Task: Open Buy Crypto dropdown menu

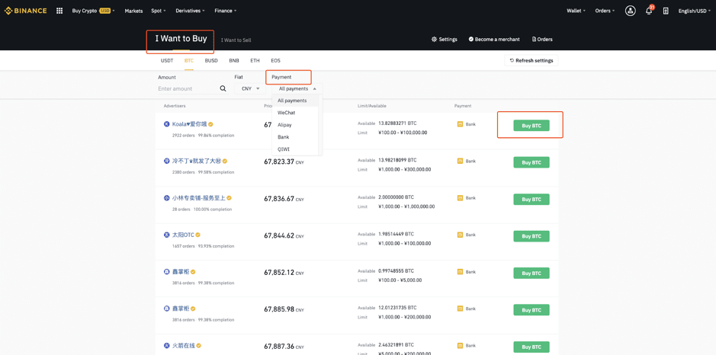Action: click(94, 11)
